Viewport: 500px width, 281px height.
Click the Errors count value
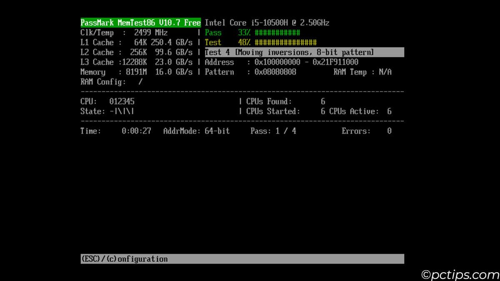coord(389,131)
